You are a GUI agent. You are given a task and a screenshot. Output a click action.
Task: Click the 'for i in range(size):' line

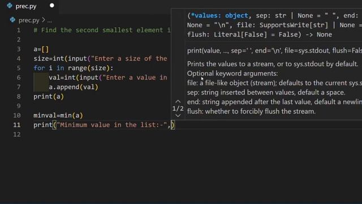74,68
